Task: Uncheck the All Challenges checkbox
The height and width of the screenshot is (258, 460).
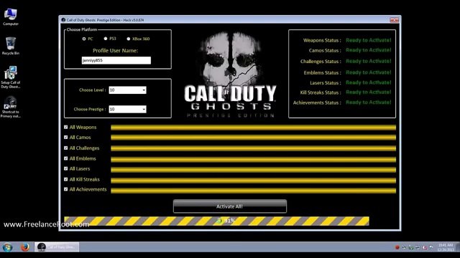Action: 65,148
